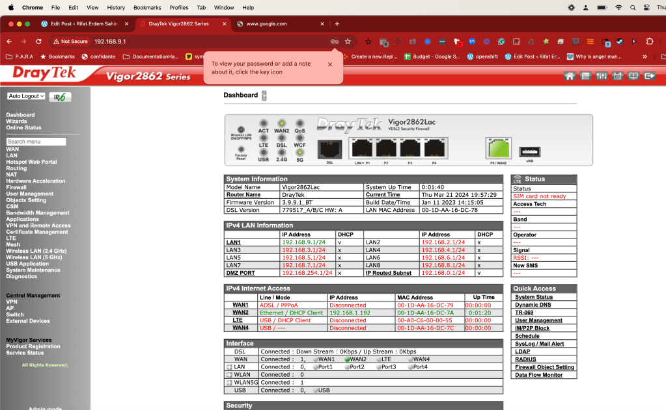
Task: Click the Router Name link
Action: (243, 195)
